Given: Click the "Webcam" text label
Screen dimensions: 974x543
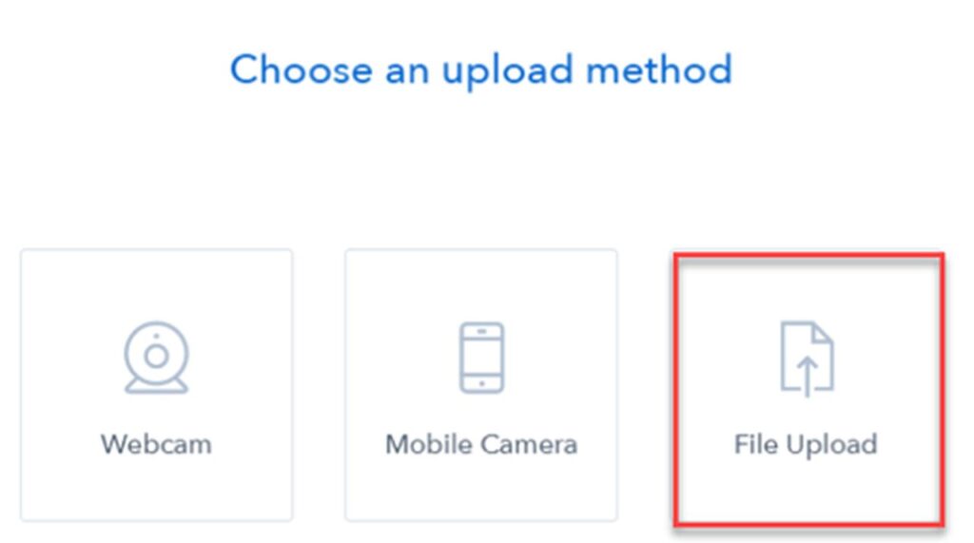Looking at the screenshot, I should tap(157, 444).
